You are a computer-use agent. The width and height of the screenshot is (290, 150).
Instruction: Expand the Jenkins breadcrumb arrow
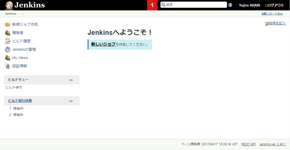click(x=23, y=14)
